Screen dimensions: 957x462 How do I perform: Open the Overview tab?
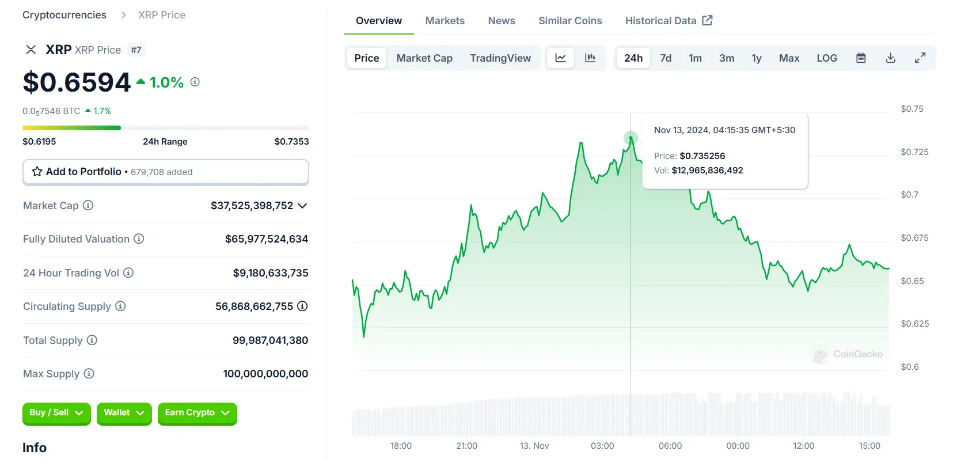[x=379, y=21]
